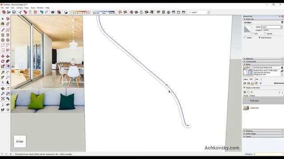Click the Undo arrow in toolbar
Screen dimensions: 284x159
tap(41, 12)
